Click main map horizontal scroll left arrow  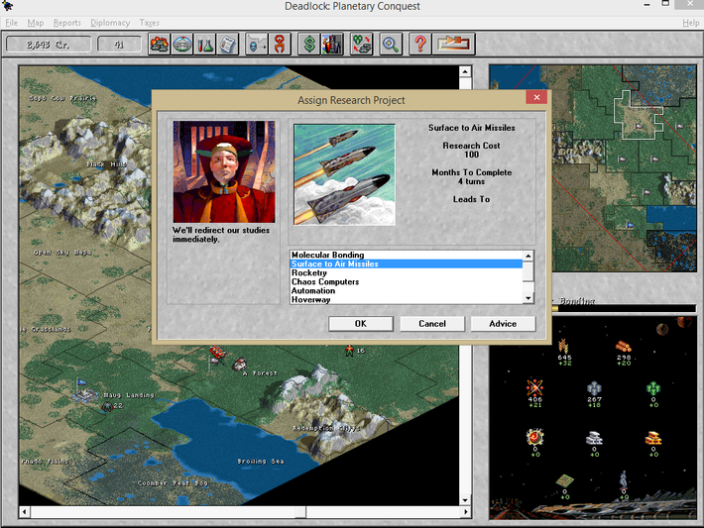tap(25, 512)
